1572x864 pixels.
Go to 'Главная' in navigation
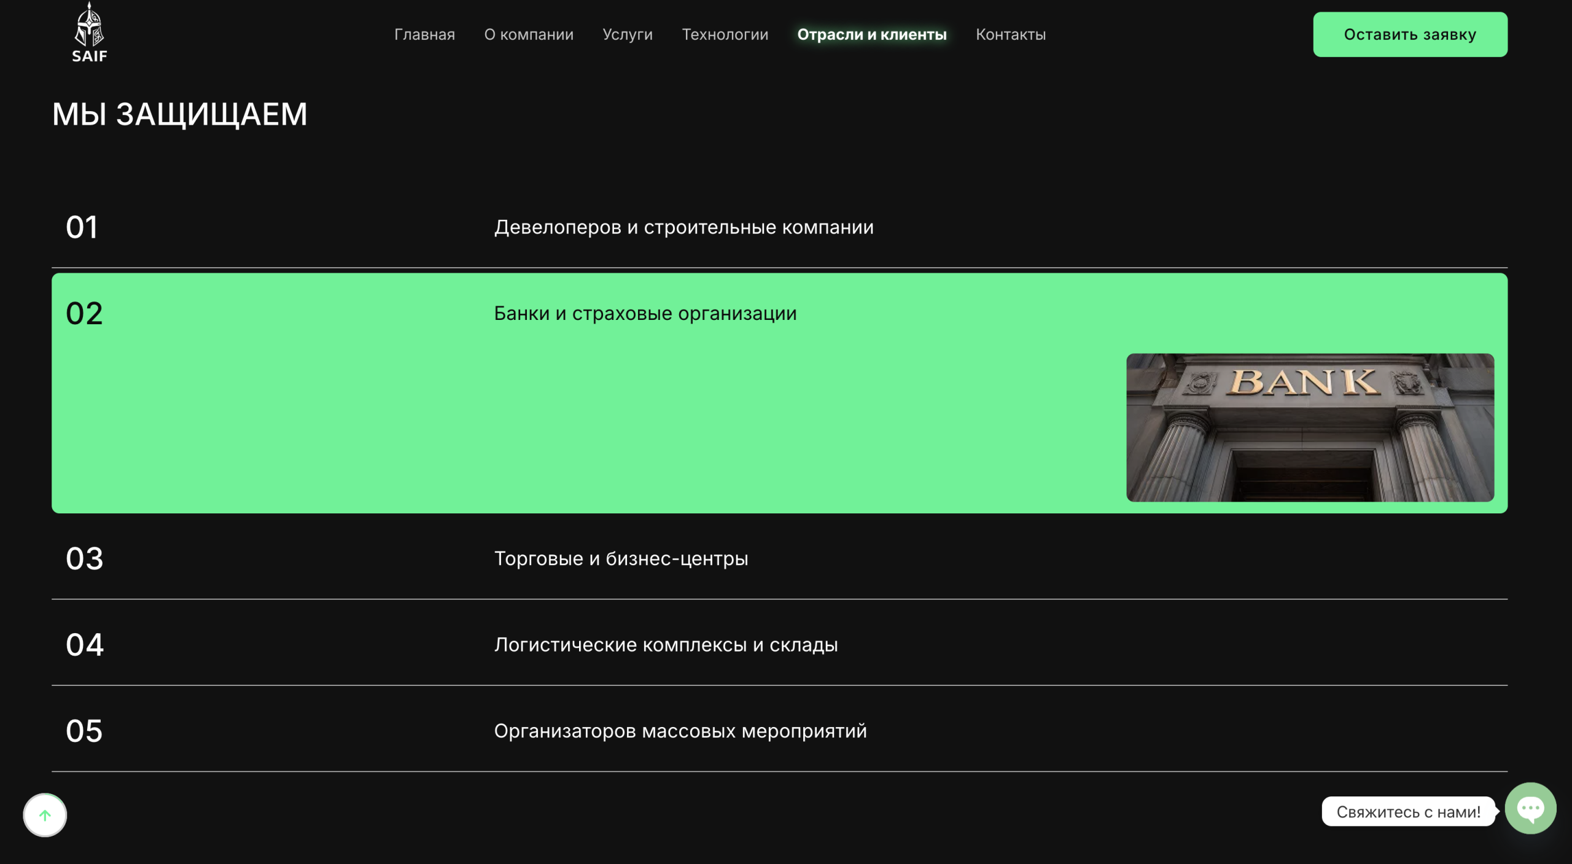[424, 34]
